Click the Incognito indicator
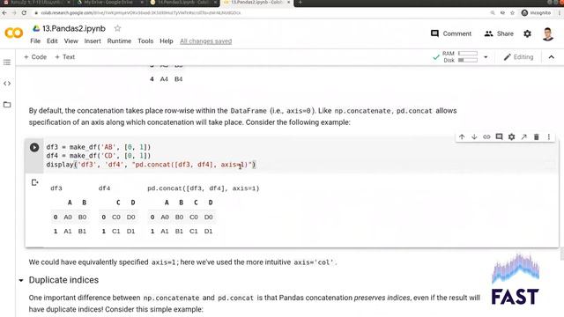The width and height of the screenshot is (564, 317). tap(536, 12)
